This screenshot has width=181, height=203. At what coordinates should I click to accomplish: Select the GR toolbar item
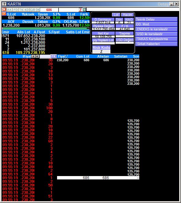[x=32, y=10]
